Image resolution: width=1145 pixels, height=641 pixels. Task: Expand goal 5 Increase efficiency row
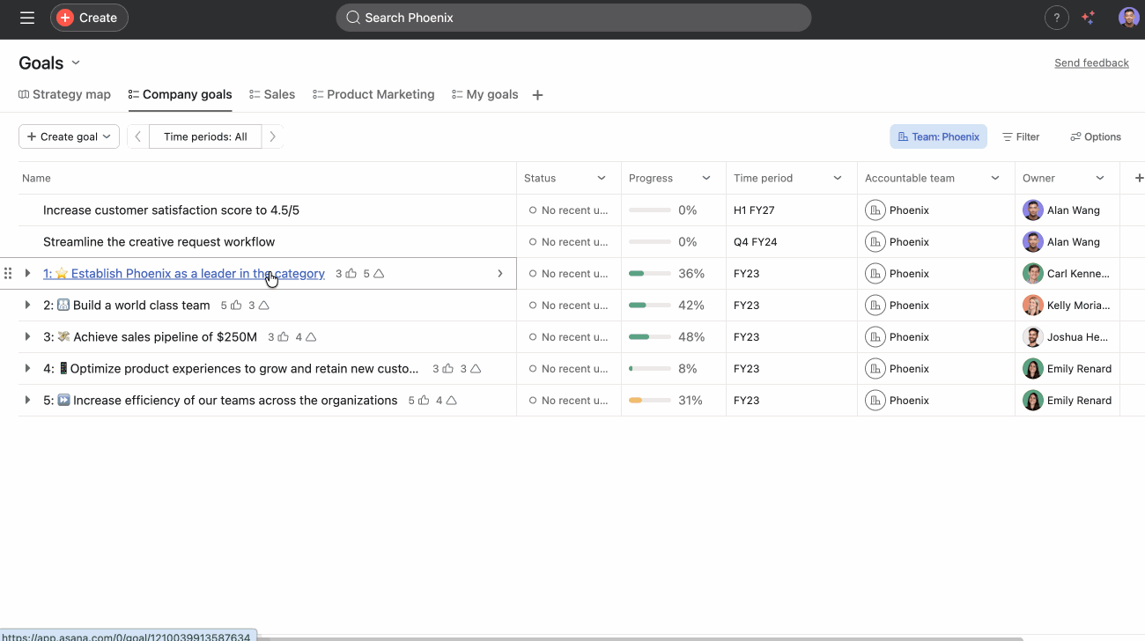pyautogui.click(x=27, y=401)
